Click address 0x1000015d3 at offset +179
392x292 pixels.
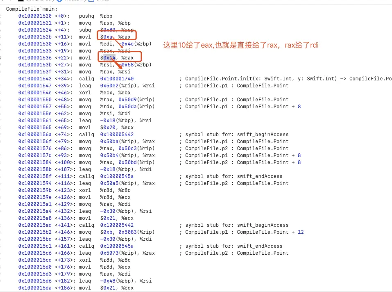tap(35, 274)
